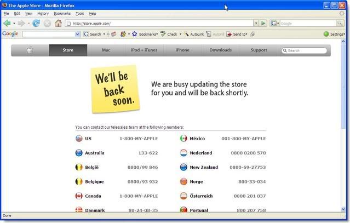Open the Bookmarks menu in menu bar
The image size is (350, 223).
62,14
